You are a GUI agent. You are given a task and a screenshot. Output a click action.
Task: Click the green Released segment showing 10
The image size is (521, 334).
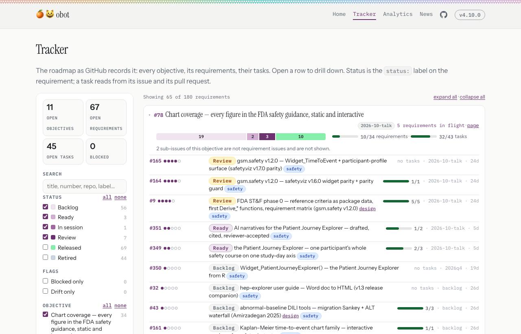(301, 137)
